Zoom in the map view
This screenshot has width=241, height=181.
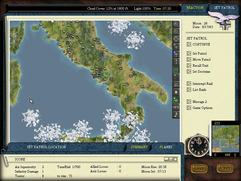point(176,24)
